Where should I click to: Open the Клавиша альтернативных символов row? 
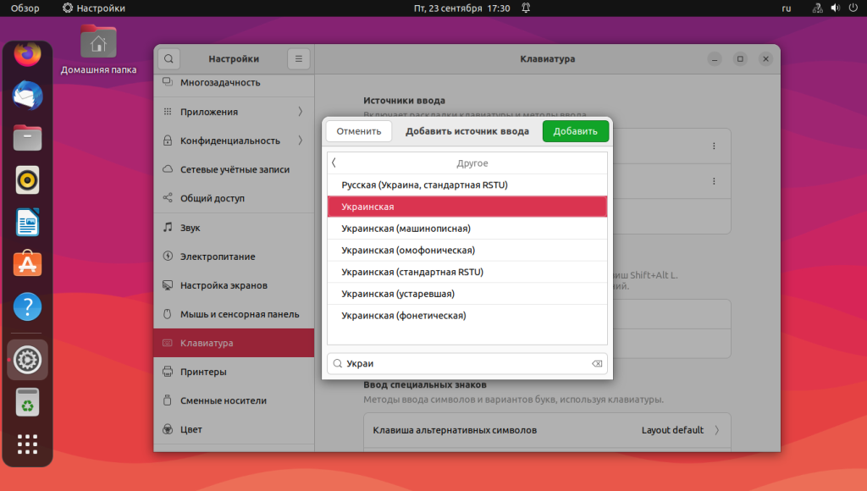[547, 430]
